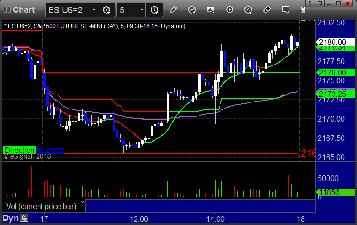
Task: Select the pencil drawing tools icon
Action: pos(173,10)
